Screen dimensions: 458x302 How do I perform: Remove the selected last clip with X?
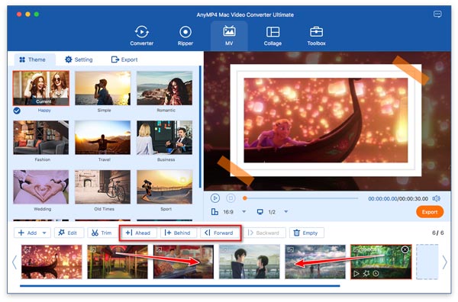405,249
